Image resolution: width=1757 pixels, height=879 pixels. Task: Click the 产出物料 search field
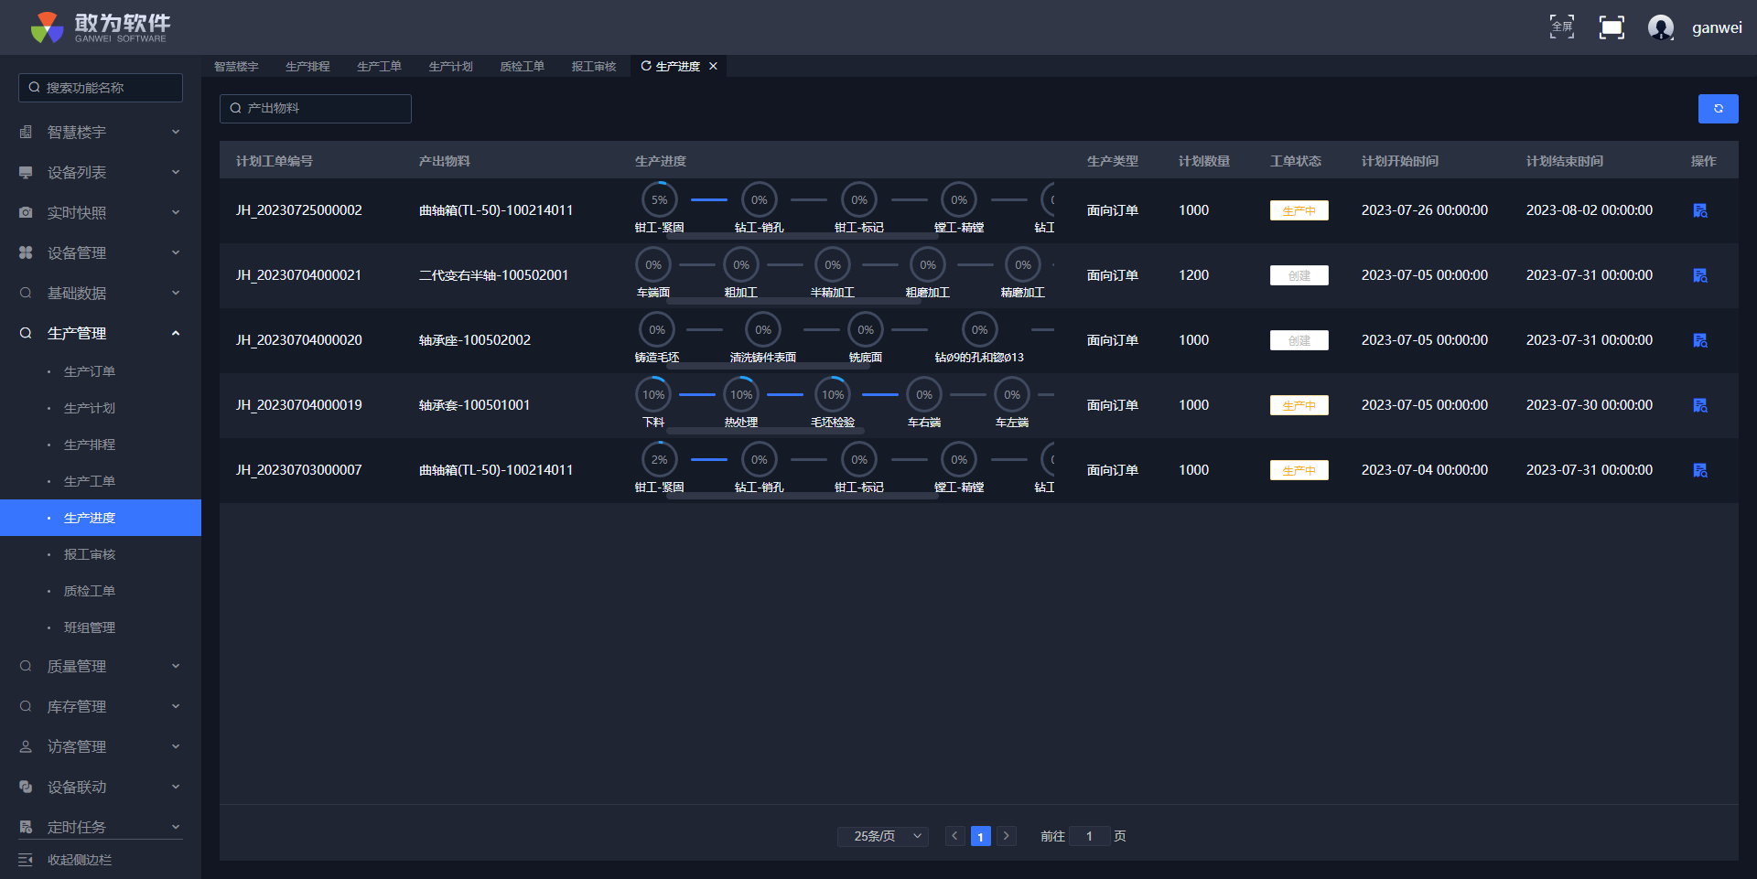[x=316, y=109]
